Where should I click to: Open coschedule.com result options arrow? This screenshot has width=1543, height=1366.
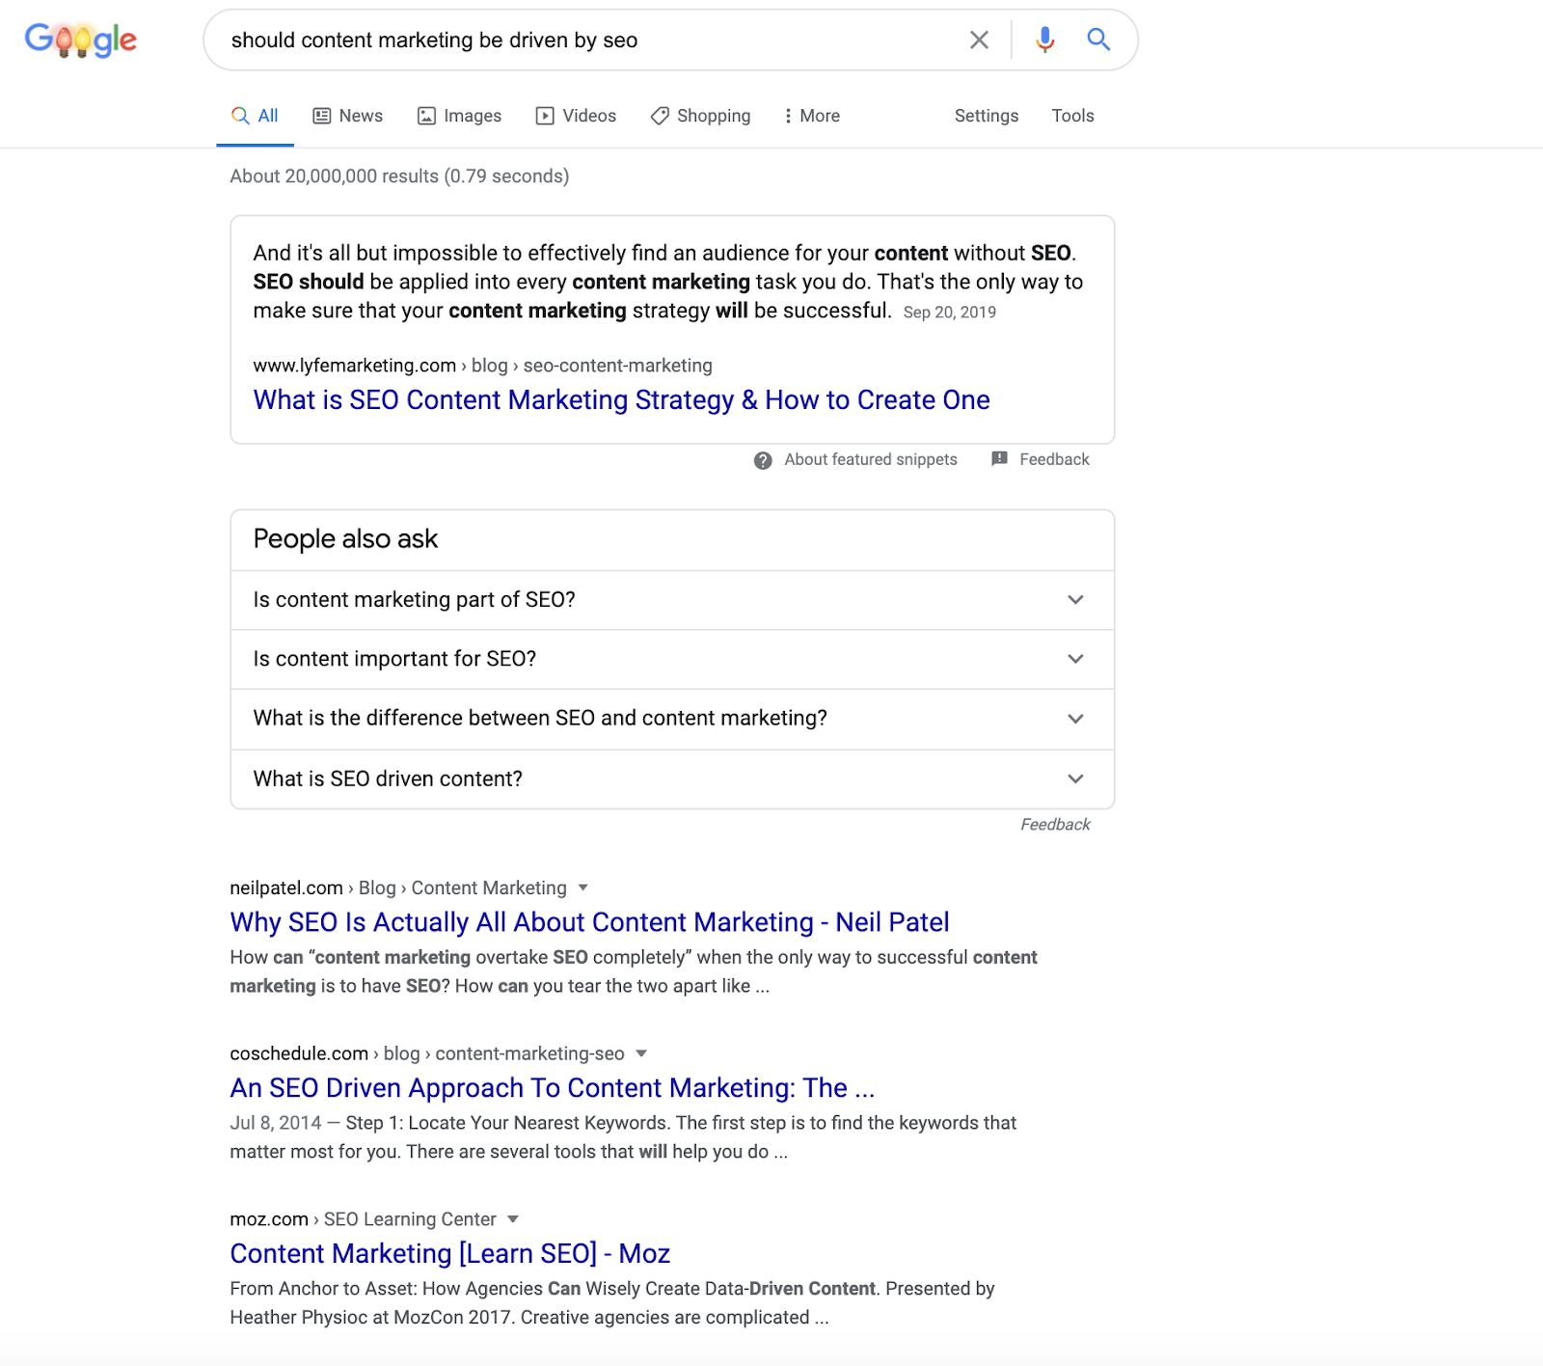(641, 1053)
